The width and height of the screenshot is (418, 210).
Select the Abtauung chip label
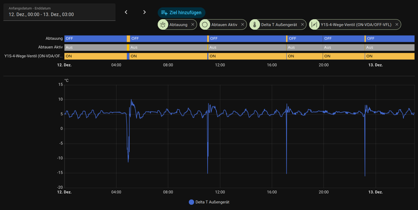178,24
